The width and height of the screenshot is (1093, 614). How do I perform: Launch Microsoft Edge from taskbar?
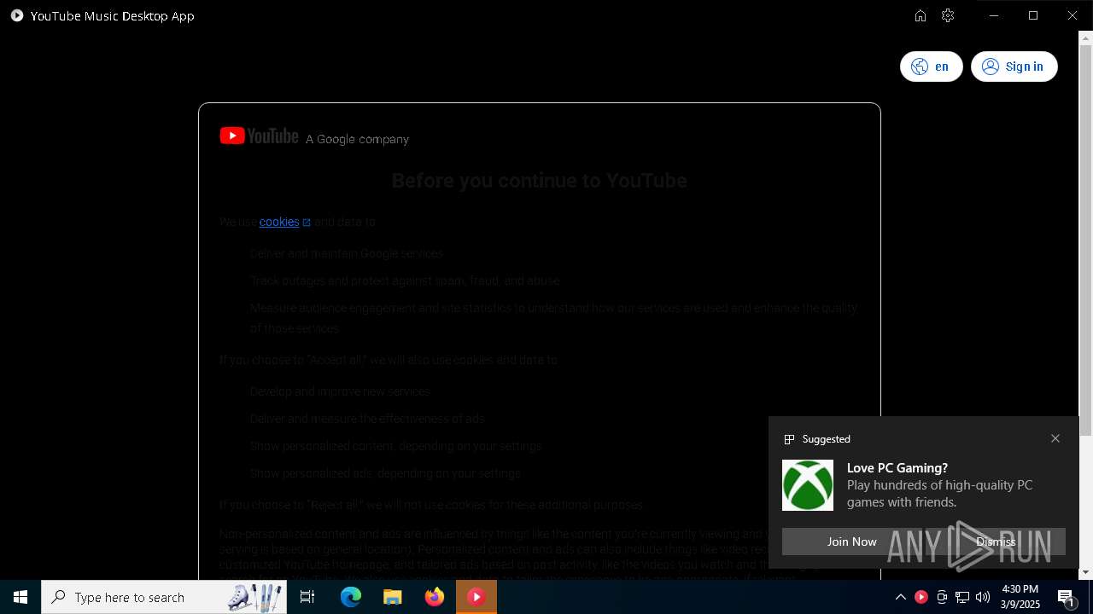point(351,597)
